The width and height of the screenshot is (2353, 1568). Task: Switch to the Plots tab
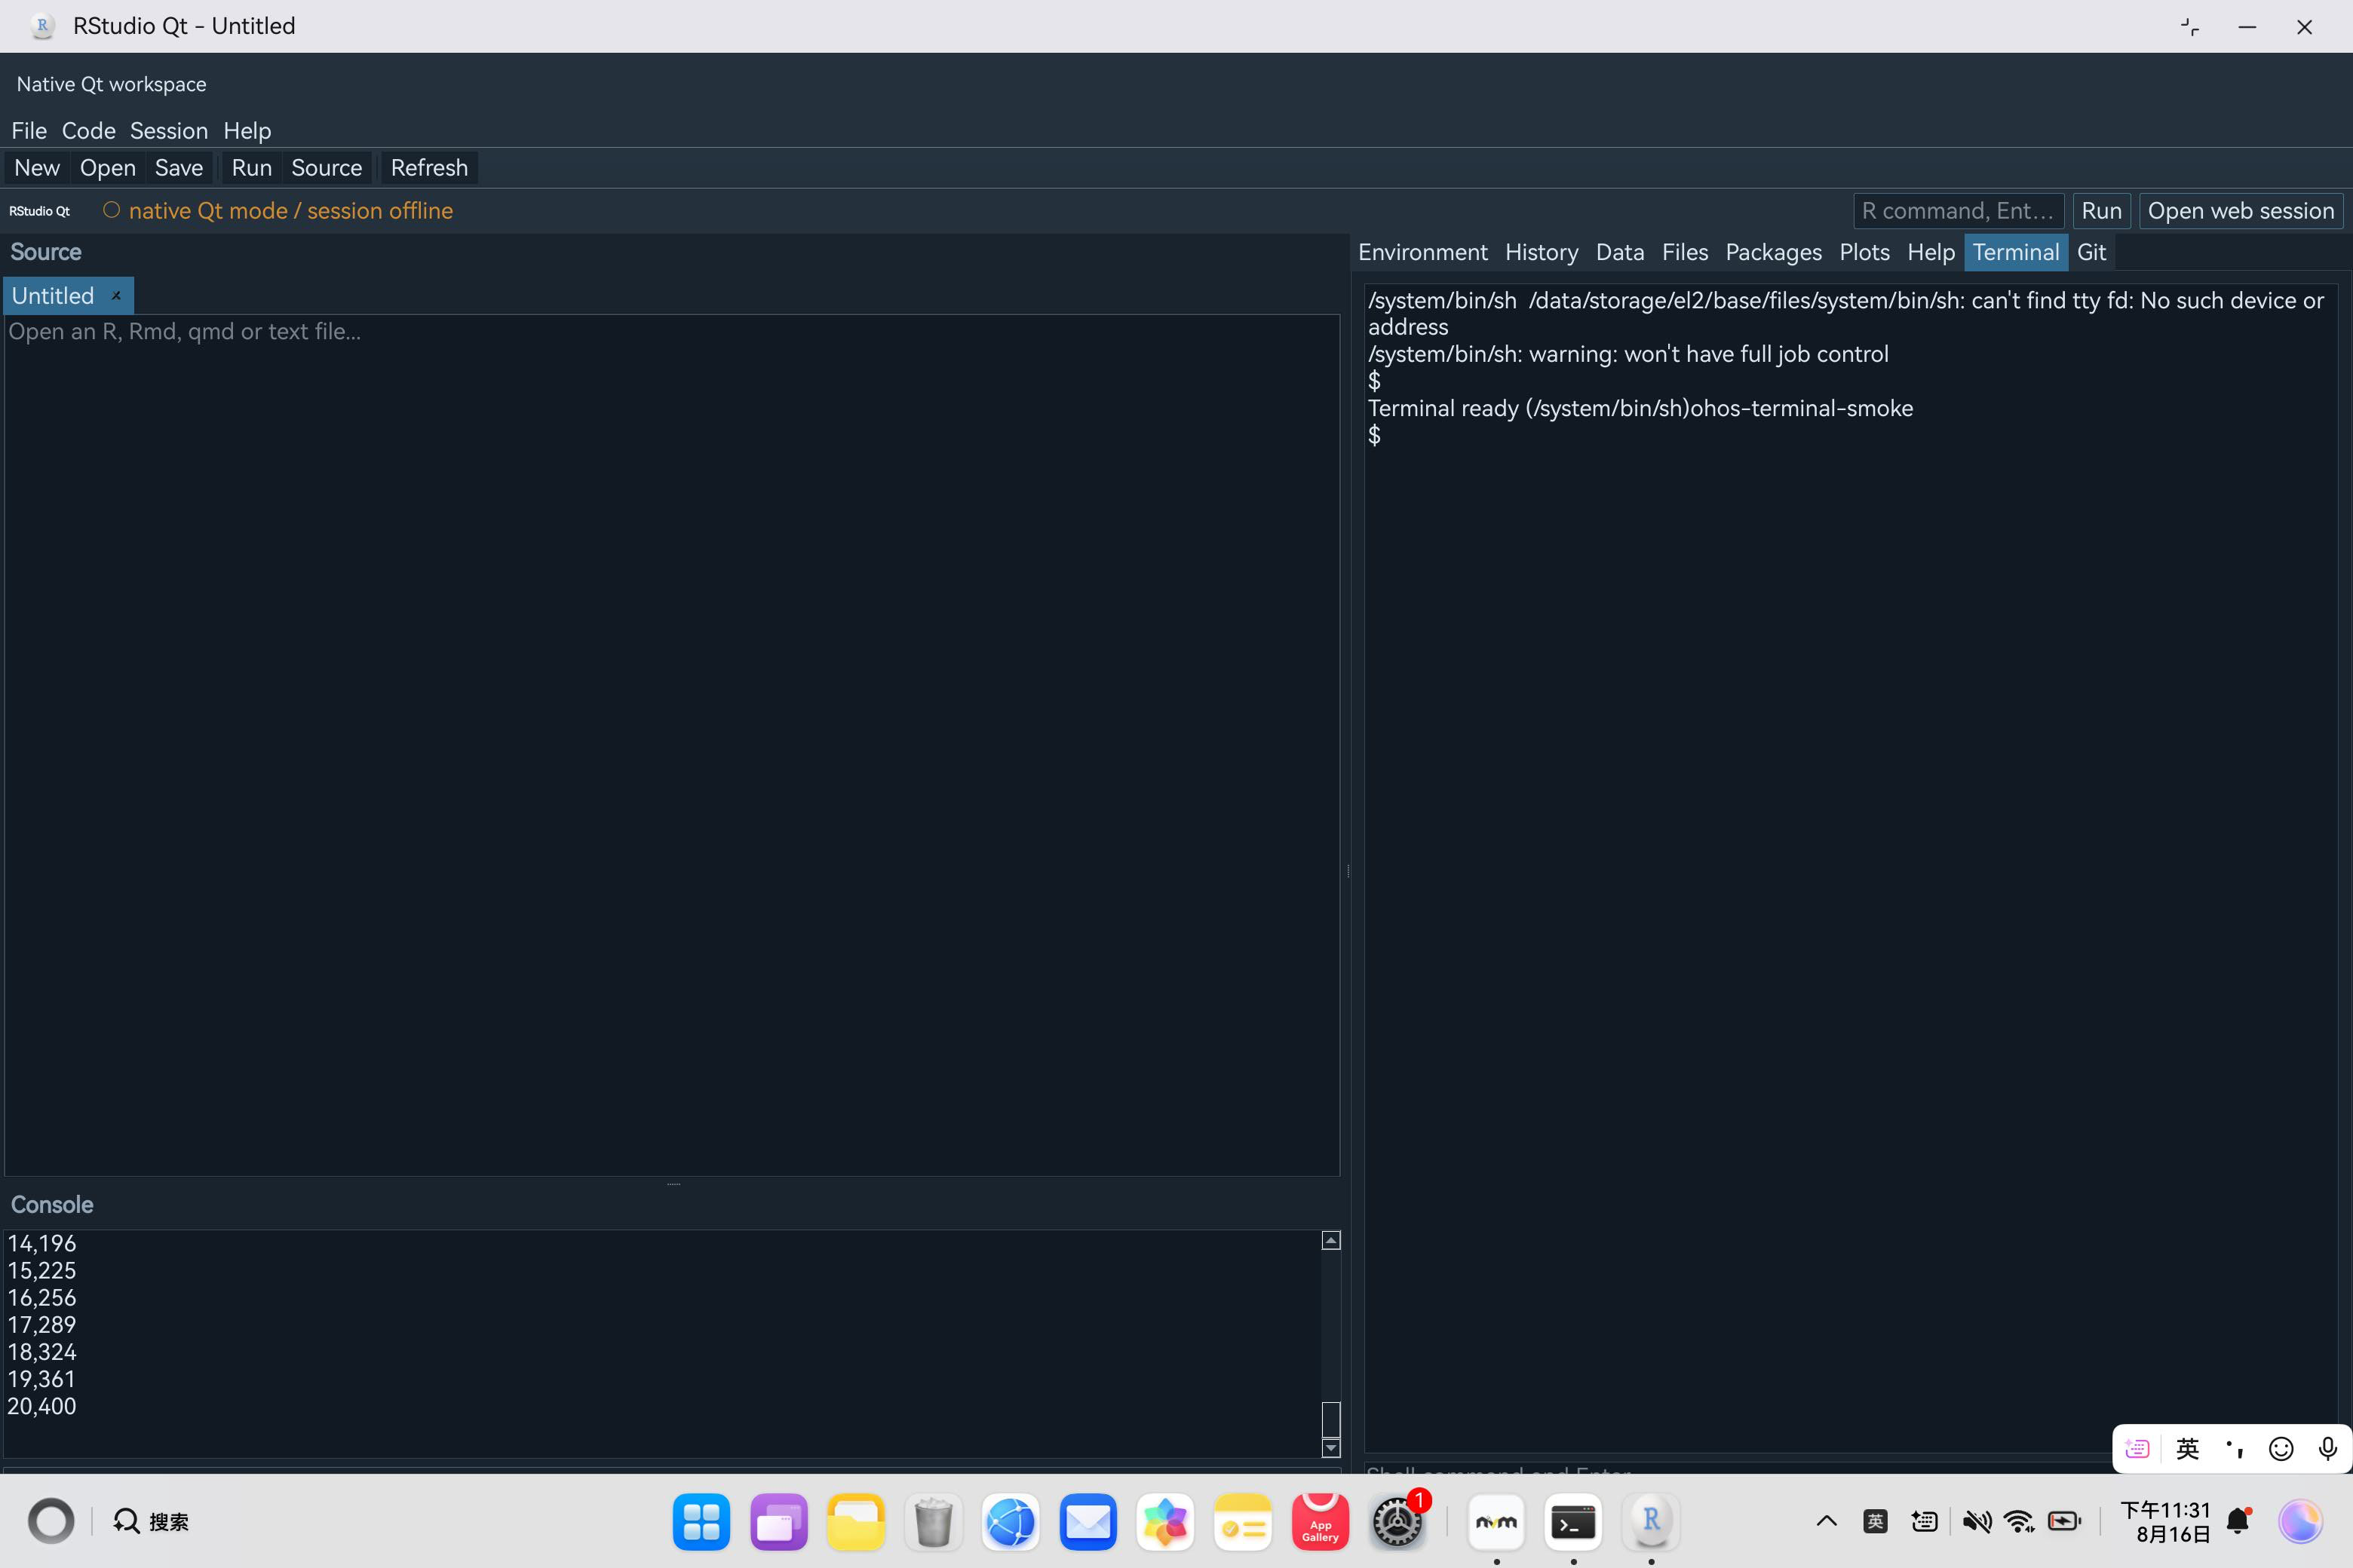pos(1865,253)
